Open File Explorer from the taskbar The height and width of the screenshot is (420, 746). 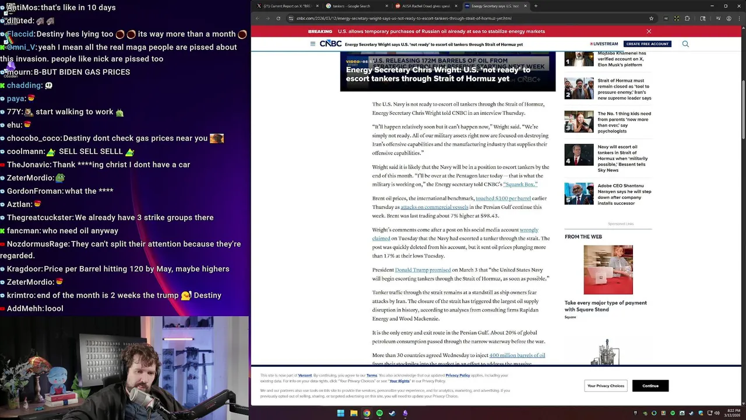354,413
